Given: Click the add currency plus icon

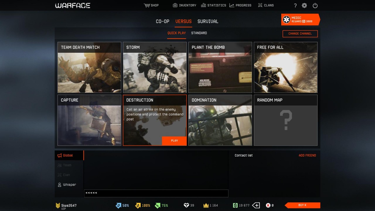Looking at the screenshot, I should click(x=256, y=205).
